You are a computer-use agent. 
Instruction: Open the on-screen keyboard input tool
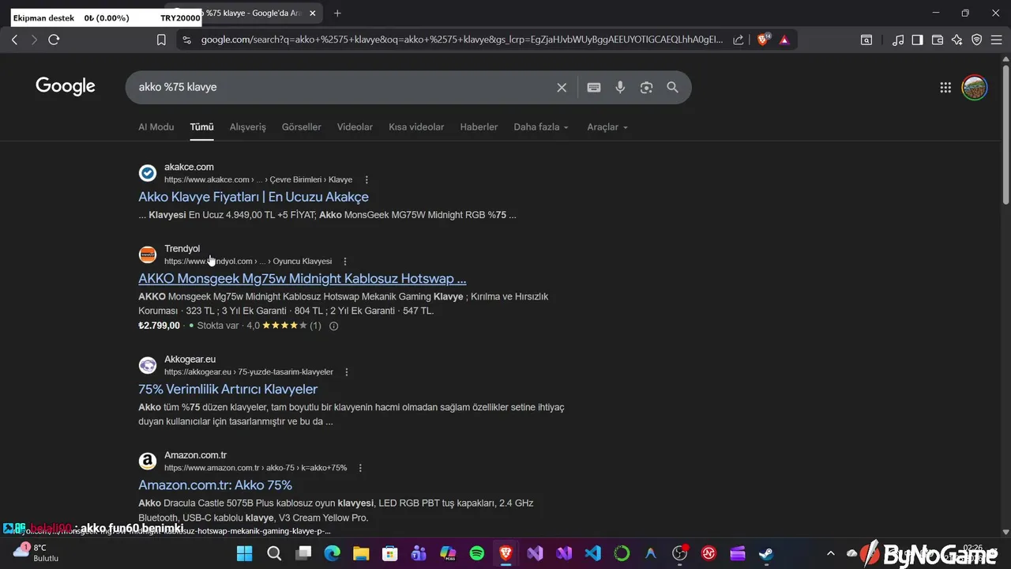pos(594,88)
